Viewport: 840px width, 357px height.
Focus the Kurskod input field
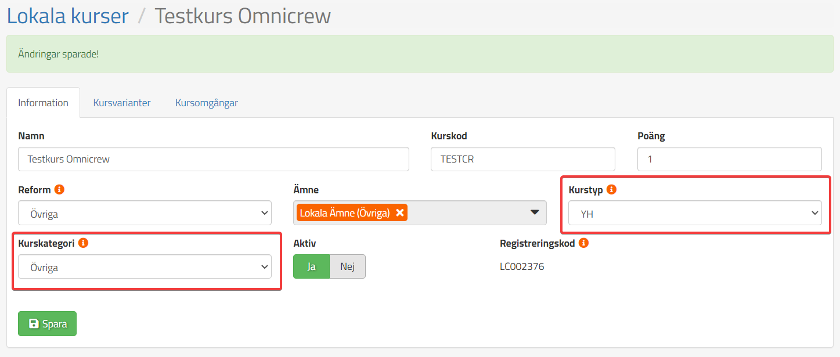click(522, 159)
